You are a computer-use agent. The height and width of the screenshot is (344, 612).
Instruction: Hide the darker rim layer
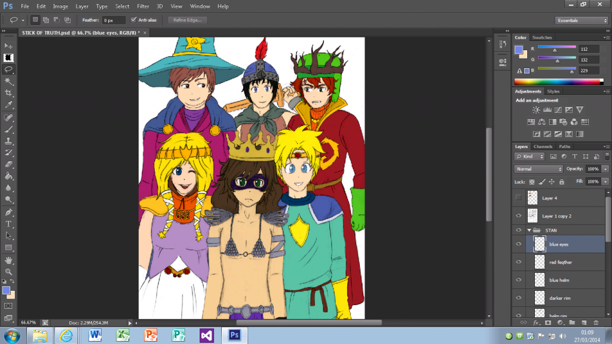[518, 298]
